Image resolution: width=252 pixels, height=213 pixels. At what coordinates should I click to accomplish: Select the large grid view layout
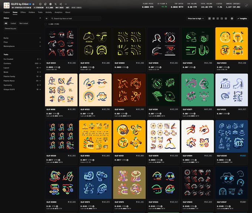pos(209,19)
